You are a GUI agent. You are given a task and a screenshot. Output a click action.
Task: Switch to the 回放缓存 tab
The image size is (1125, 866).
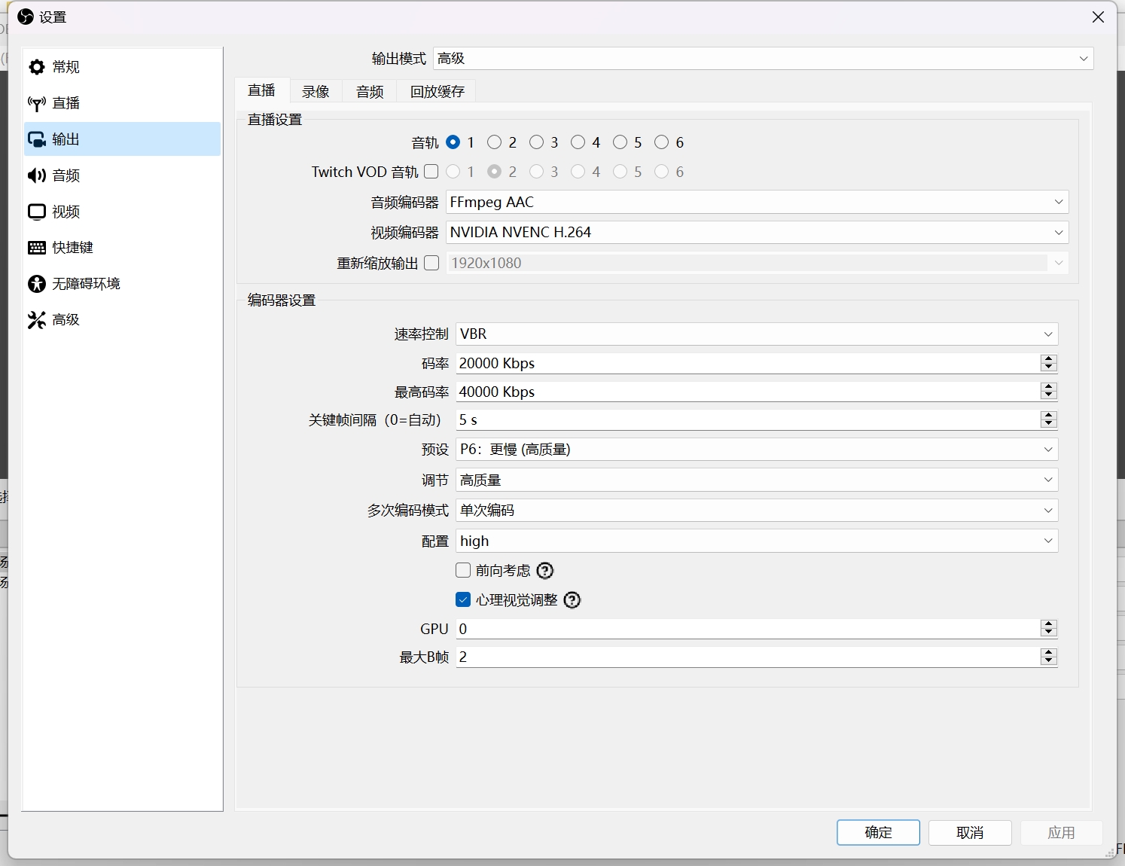tap(437, 91)
